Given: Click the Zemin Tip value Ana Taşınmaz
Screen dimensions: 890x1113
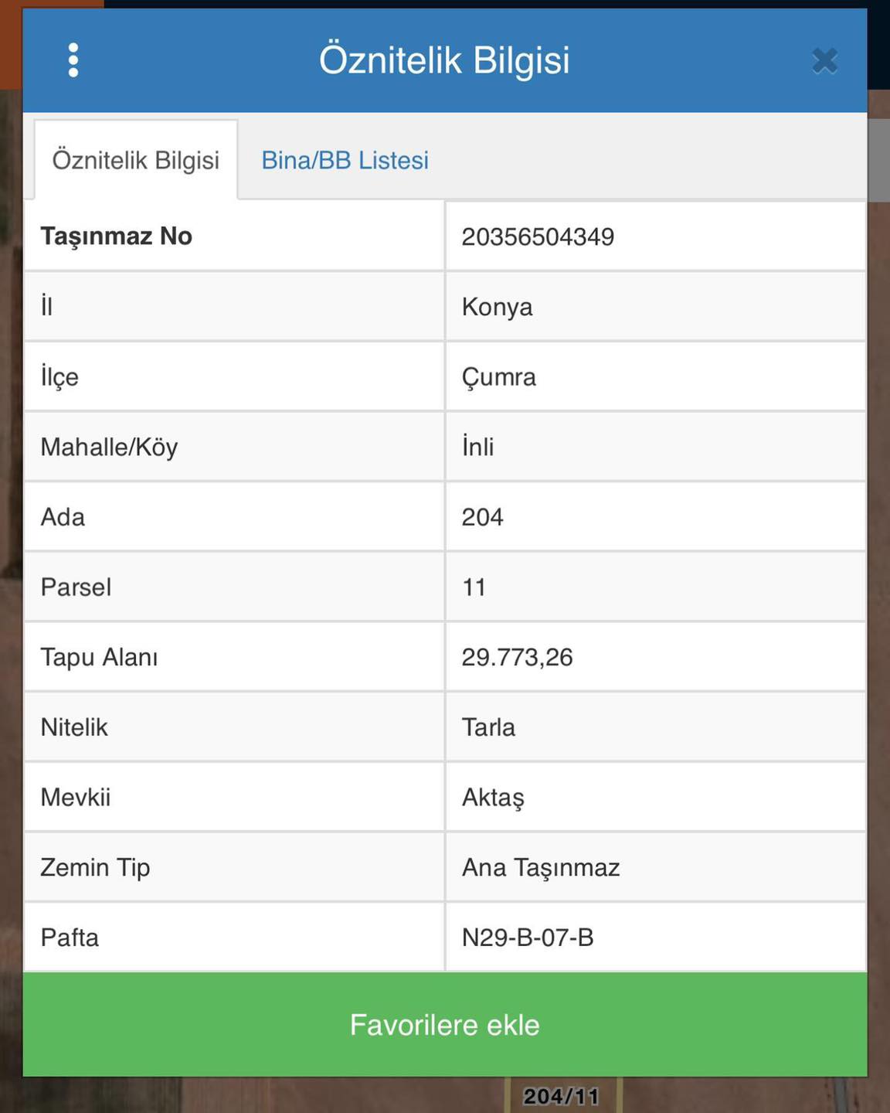Looking at the screenshot, I should [541, 867].
